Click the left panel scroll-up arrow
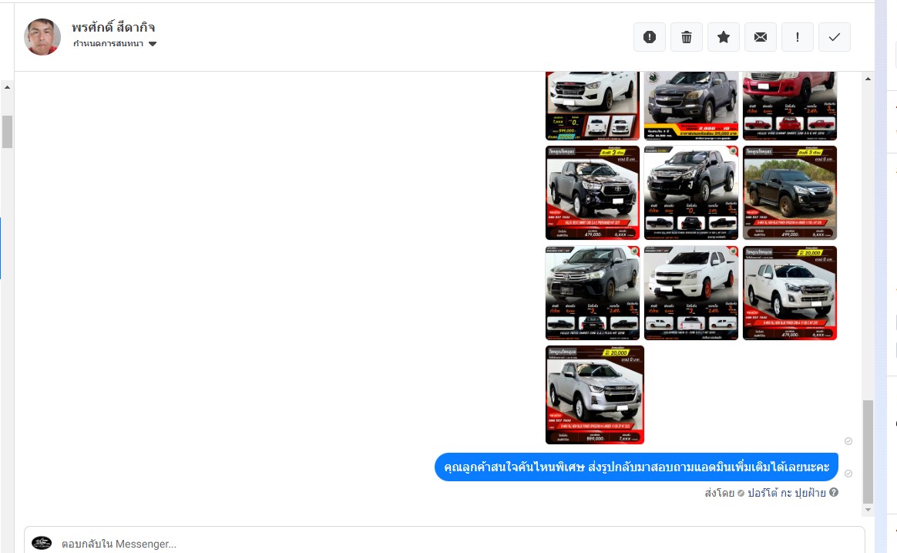This screenshot has height=553, width=897. coord(7,88)
